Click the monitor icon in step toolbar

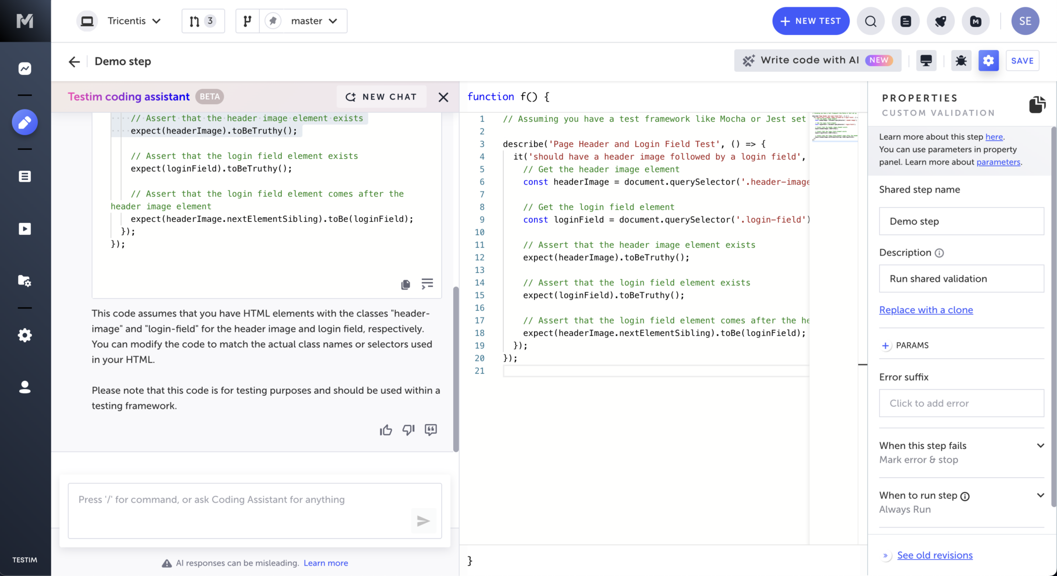pyautogui.click(x=926, y=61)
